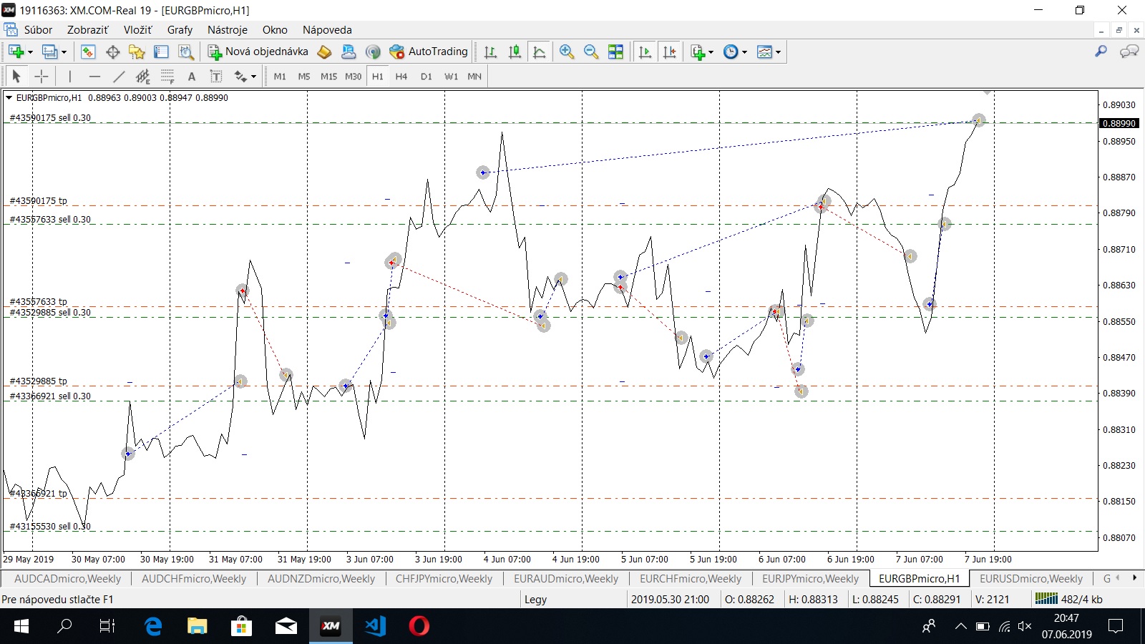The height and width of the screenshot is (644, 1145).
Task: Draw a vertical line
Action: point(69,76)
